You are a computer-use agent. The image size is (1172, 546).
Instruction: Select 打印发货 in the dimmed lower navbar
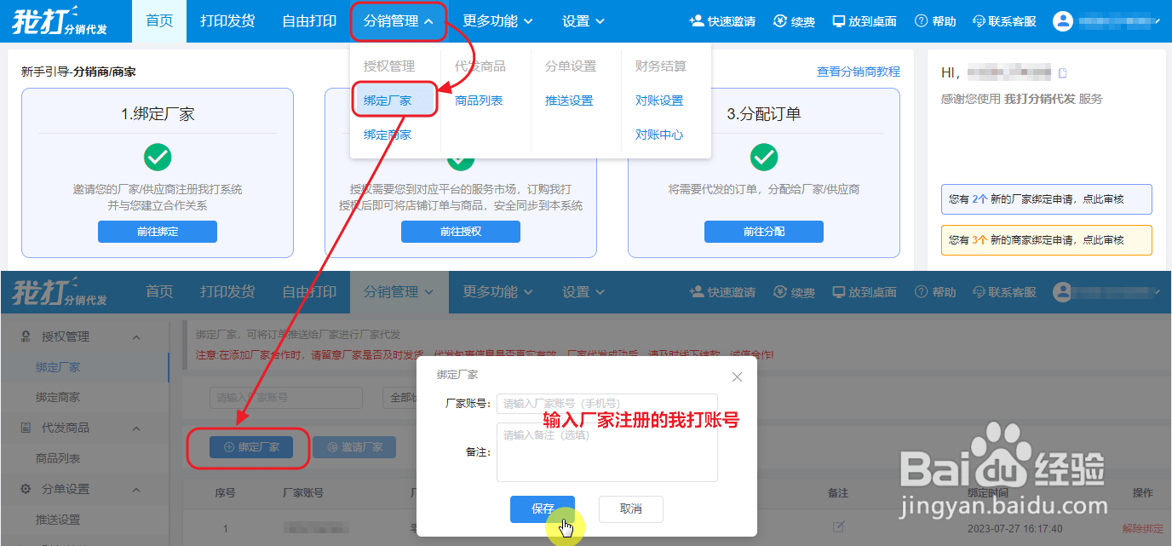click(227, 292)
